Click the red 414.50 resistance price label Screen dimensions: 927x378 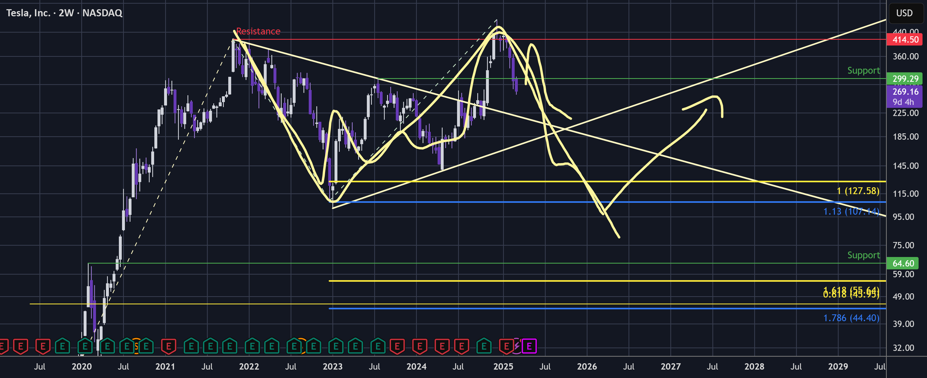pos(904,40)
